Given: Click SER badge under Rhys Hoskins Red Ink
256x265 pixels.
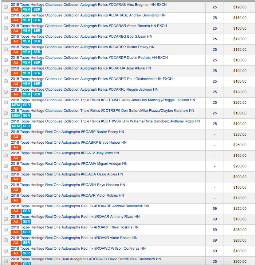Looking at the screenshot, I should (26, 232).
